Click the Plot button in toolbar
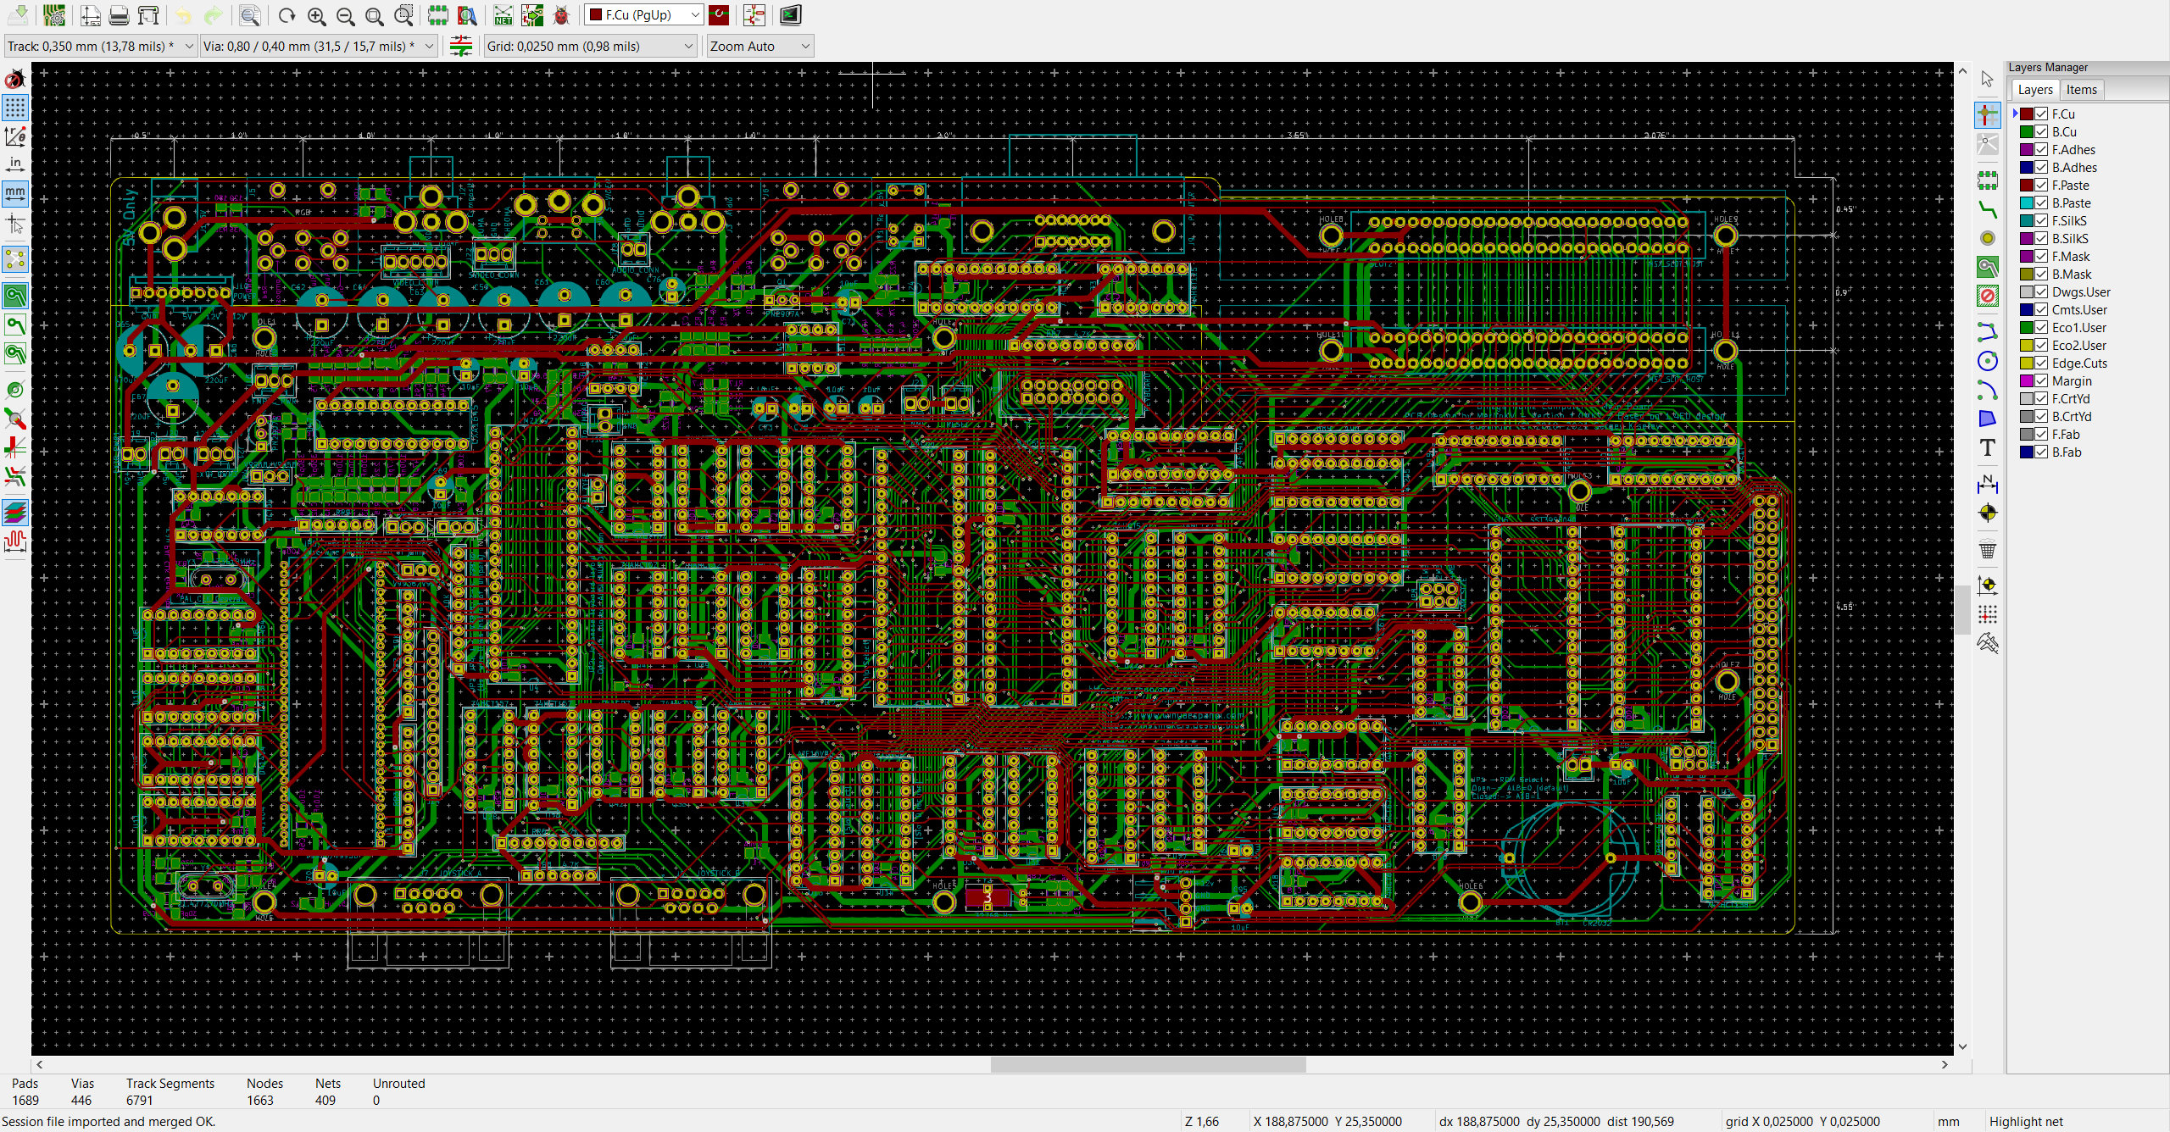Viewport: 2170px width, 1132px height. pyautogui.click(x=148, y=15)
